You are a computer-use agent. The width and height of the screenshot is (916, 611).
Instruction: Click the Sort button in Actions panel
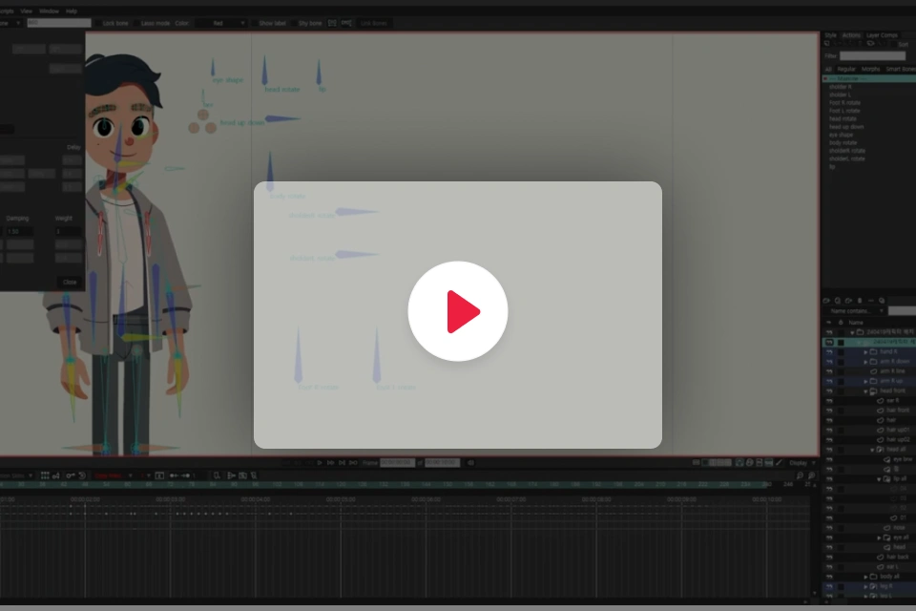[904, 45]
